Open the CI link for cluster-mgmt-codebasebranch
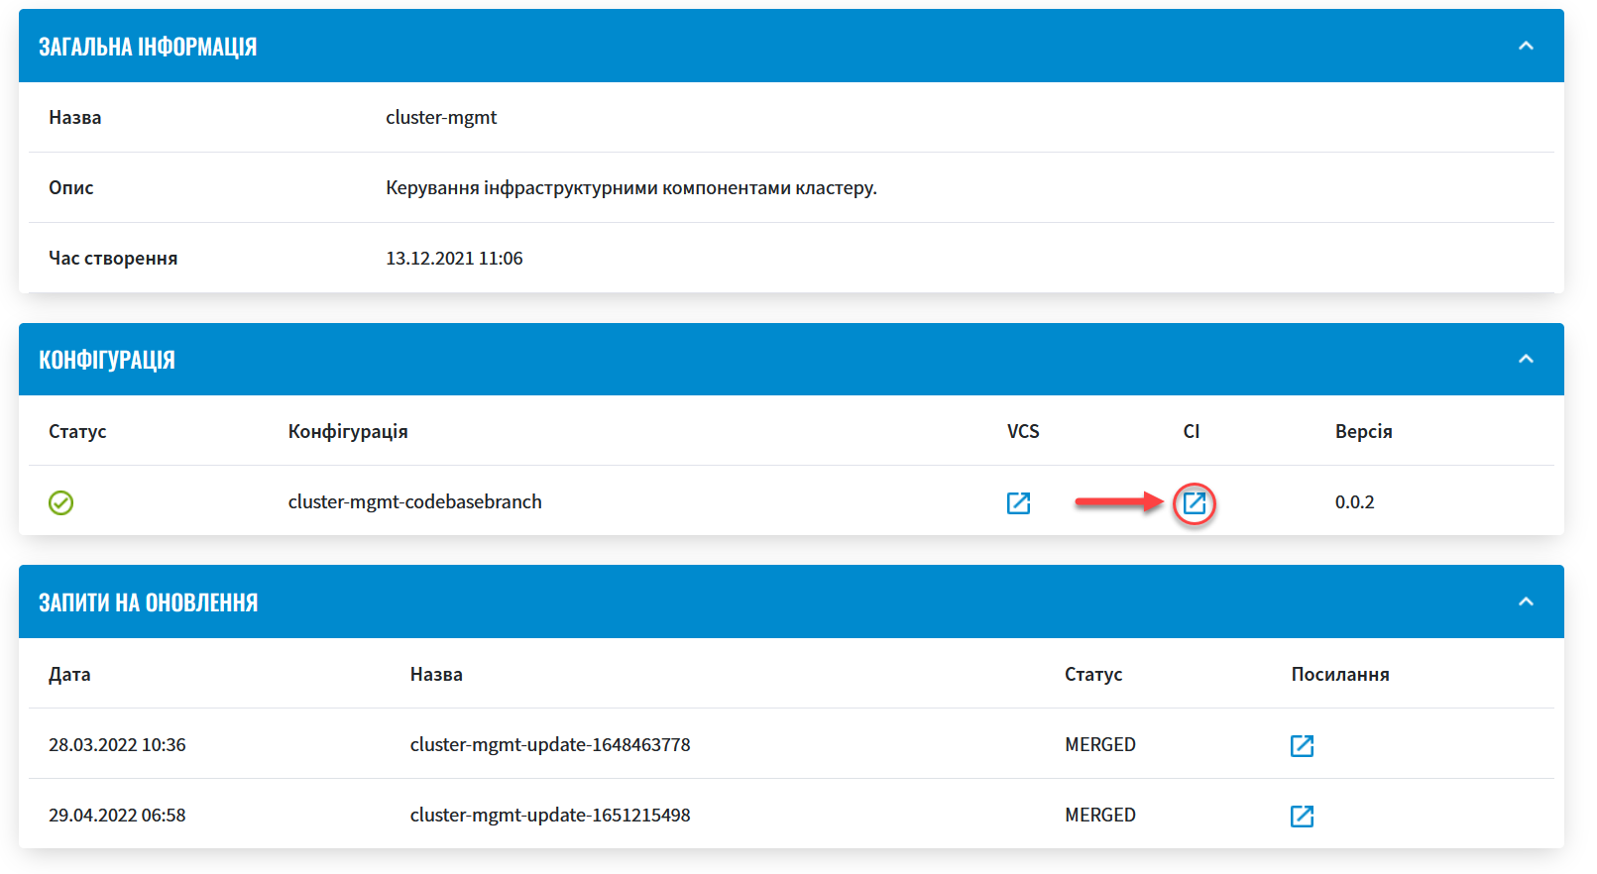This screenshot has height=874, width=1597. (x=1195, y=502)
